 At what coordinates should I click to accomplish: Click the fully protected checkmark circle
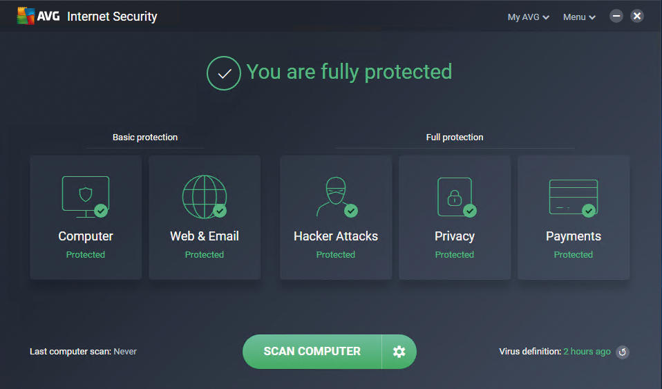pos(224,73)
